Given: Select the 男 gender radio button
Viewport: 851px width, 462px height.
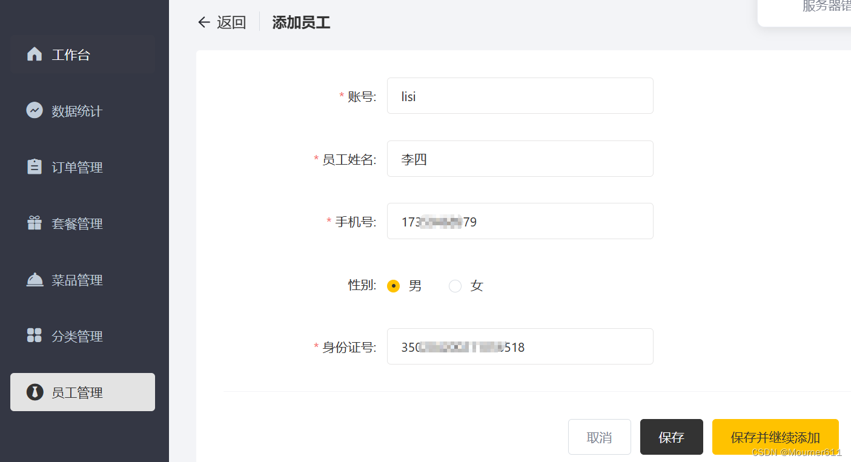Looking at the screenshot, I should [x=394, y=286].
